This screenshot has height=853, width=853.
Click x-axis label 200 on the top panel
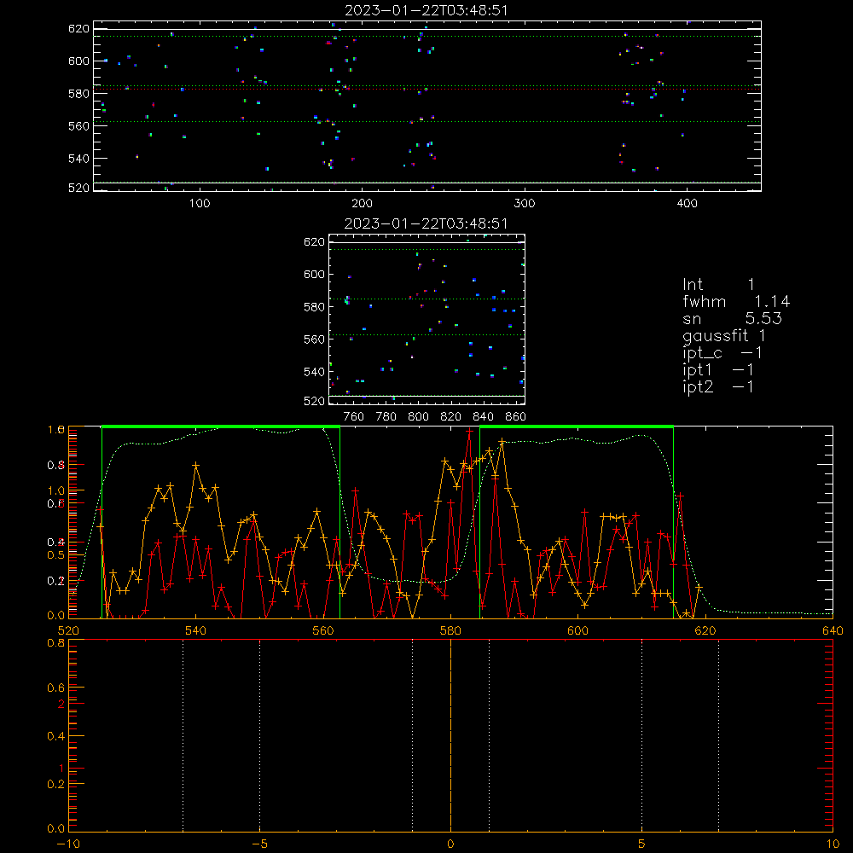tap(362, 204)
